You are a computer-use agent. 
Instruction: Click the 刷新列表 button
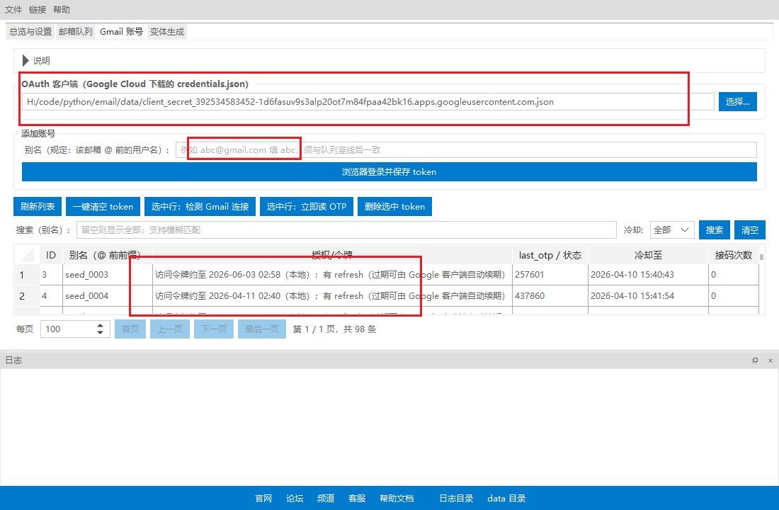pyautogui.click(x=38, y=207)
